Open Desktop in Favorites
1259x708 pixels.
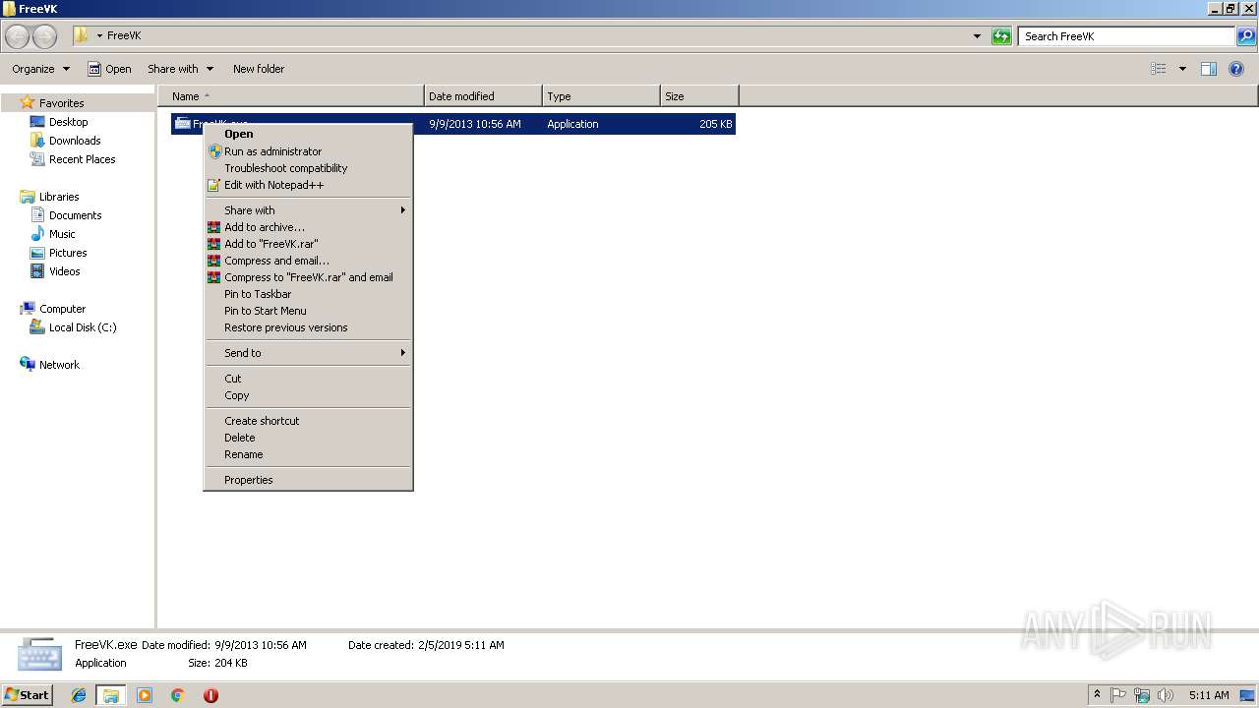pyautogui.click(x=68, y=122)
